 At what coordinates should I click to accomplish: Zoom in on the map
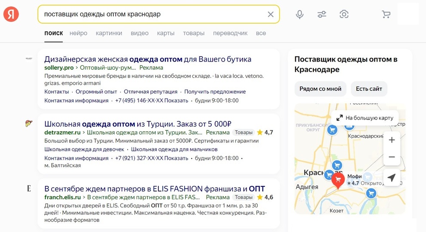click(392, 140)
